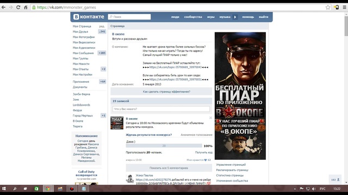Click 'ред.' edit link
This screenshot has height=195, width=348.
pos(102,27)
